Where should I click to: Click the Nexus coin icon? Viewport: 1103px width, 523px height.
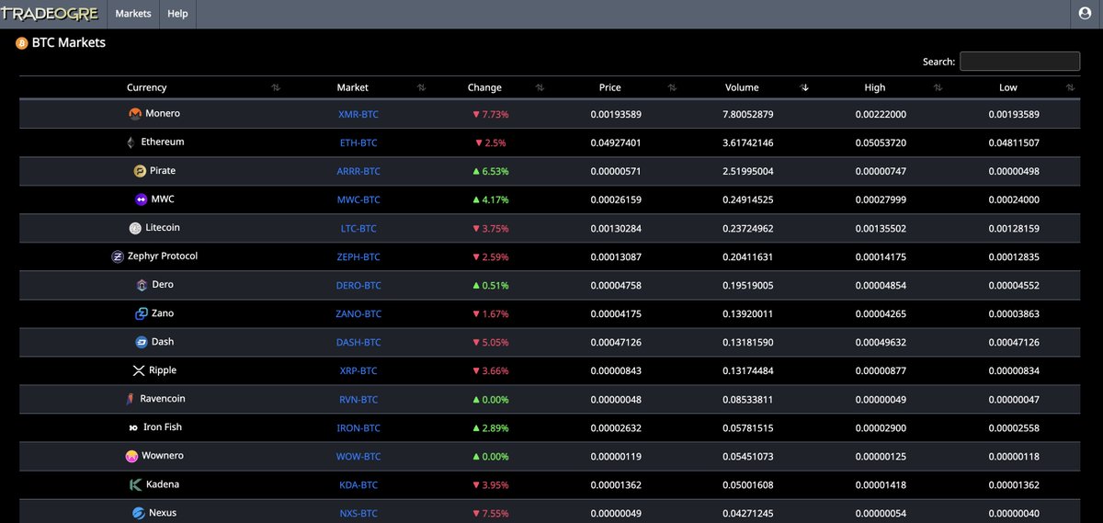point(139,513)
